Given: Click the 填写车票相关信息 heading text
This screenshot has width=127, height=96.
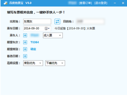Looking at the screenshot, I should click(36, 12).
